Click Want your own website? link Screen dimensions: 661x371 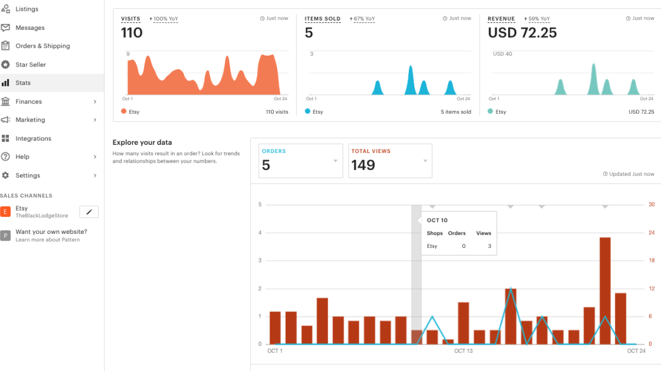pyautogui.click(x=51, y=232)
